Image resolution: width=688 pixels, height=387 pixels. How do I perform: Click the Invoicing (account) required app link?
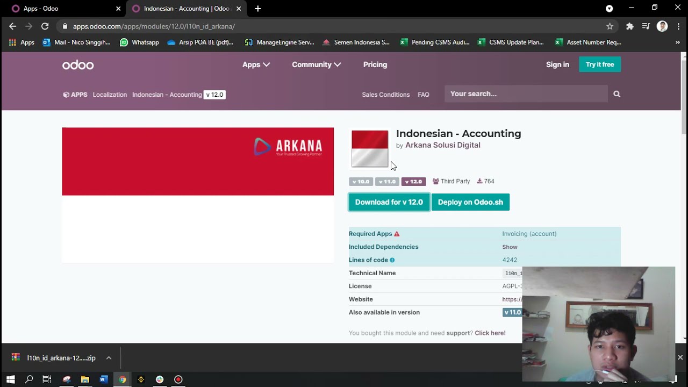[x=529, y=234]
